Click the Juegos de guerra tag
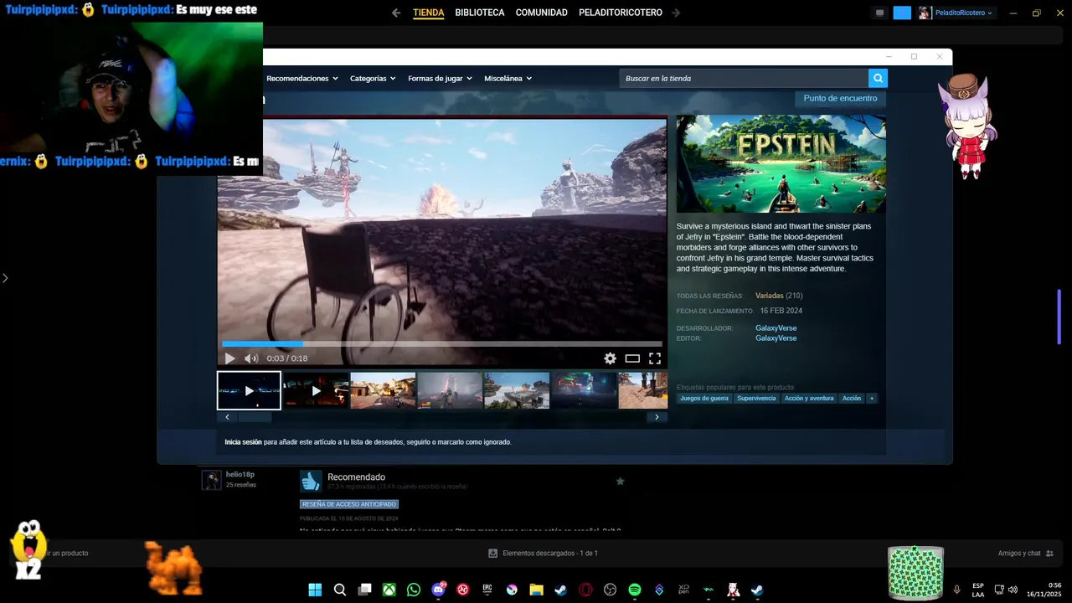Image resolution: width=1072 pixels, height=603 pixels. point(704,399)
